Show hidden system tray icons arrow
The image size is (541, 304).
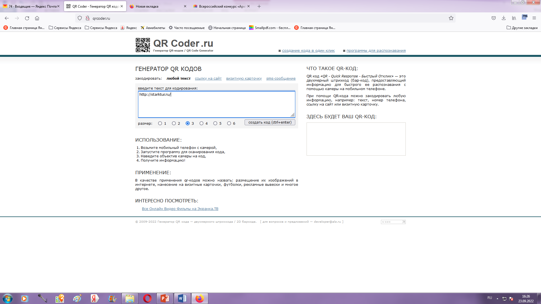coord(497,298)
